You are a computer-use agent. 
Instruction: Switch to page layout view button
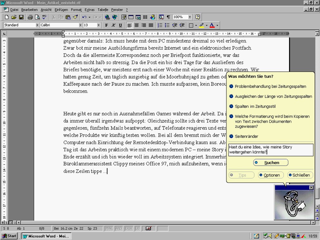10,223
